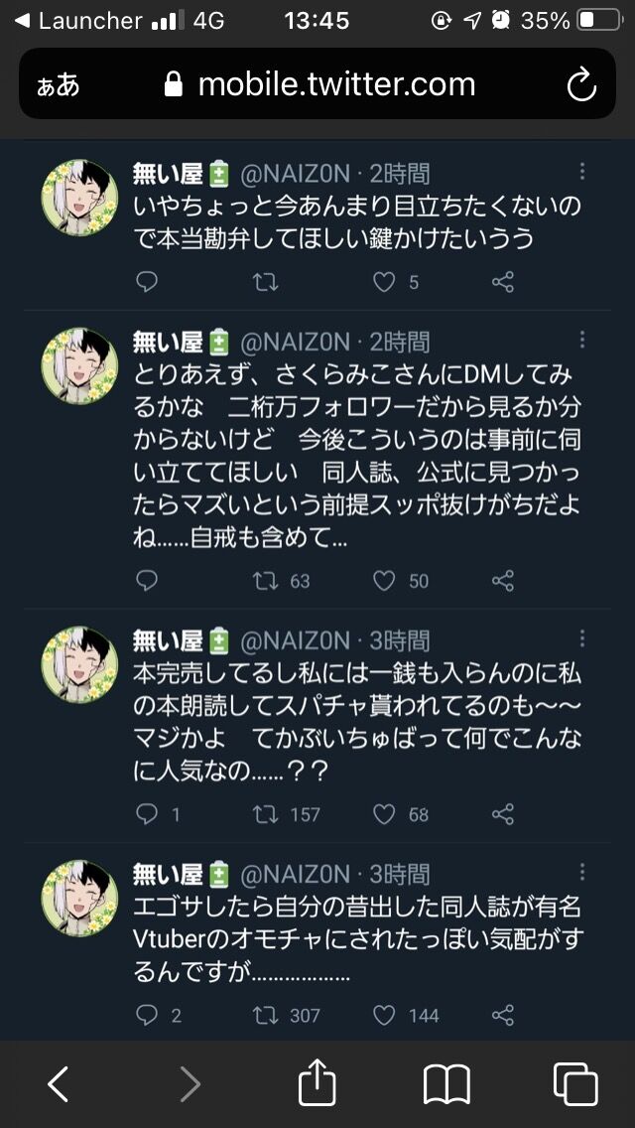Retweet the tweet with 63 retweets
Image resolution: width=635 pixels, height=1128 pixels.
(x=266, y=581)
